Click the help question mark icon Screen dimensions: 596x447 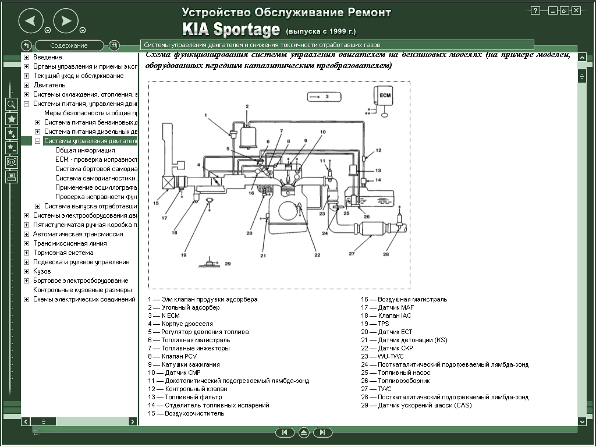535,10
